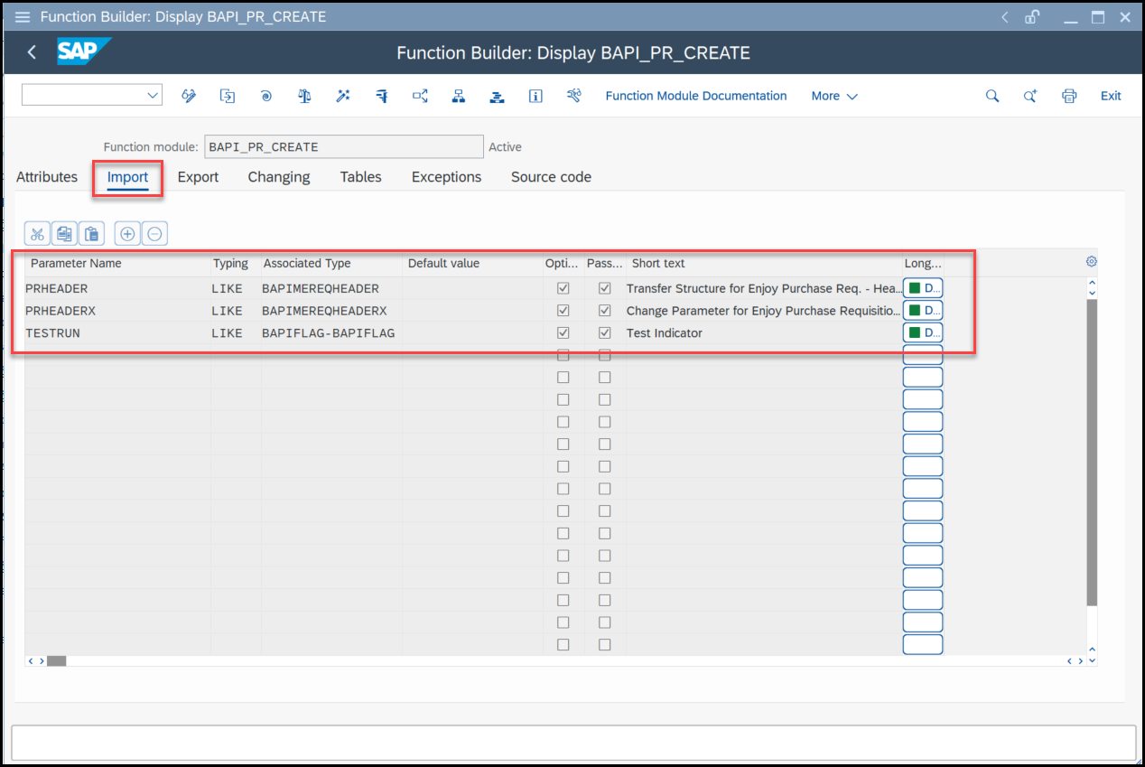1145x767 pixels.
Task: Open the Source code tab
Action: pos(551,177)
